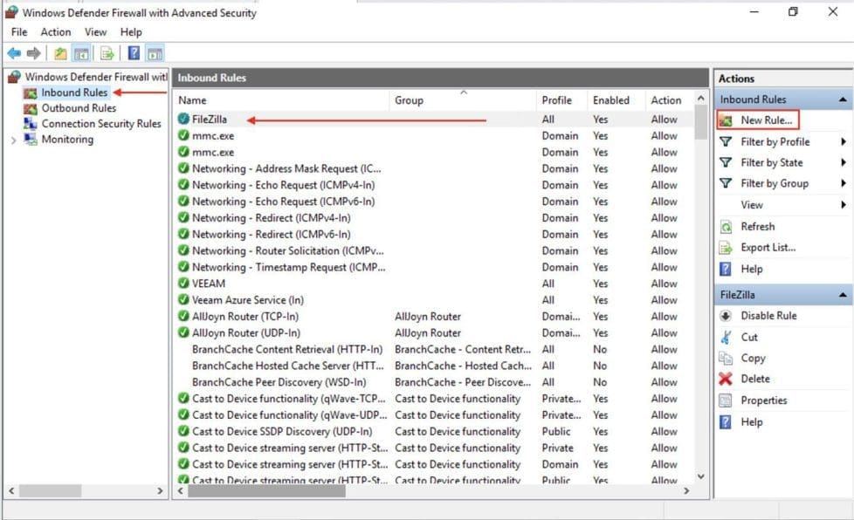Toggle the Show/Hide Action Pane toolbar icon
The height and width of the screenshot is (520, 854).
click(x=155, y=53)
